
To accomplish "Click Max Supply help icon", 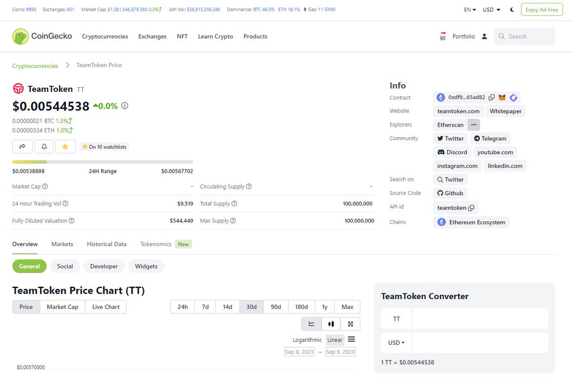I will click(233, 221).
